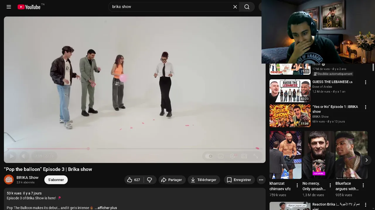Open 'GUESS THE LEBANESE' video thumbnail
The image size is (375, 210).
point(290,91)
